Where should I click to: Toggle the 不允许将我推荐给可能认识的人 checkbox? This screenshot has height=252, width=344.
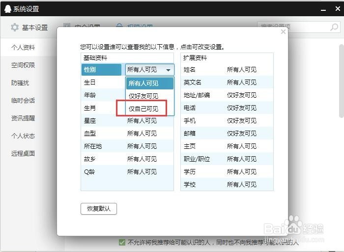122,242
